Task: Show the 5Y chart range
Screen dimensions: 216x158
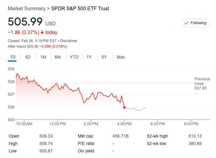Action: click(x=104, y=57)
